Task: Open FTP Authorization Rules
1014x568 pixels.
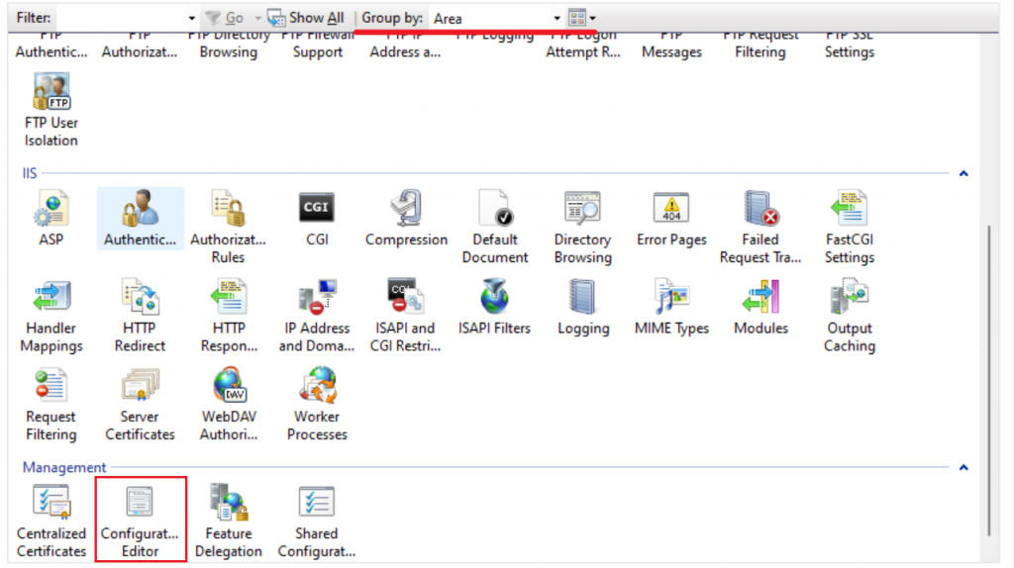Action: tap(140, 46)
